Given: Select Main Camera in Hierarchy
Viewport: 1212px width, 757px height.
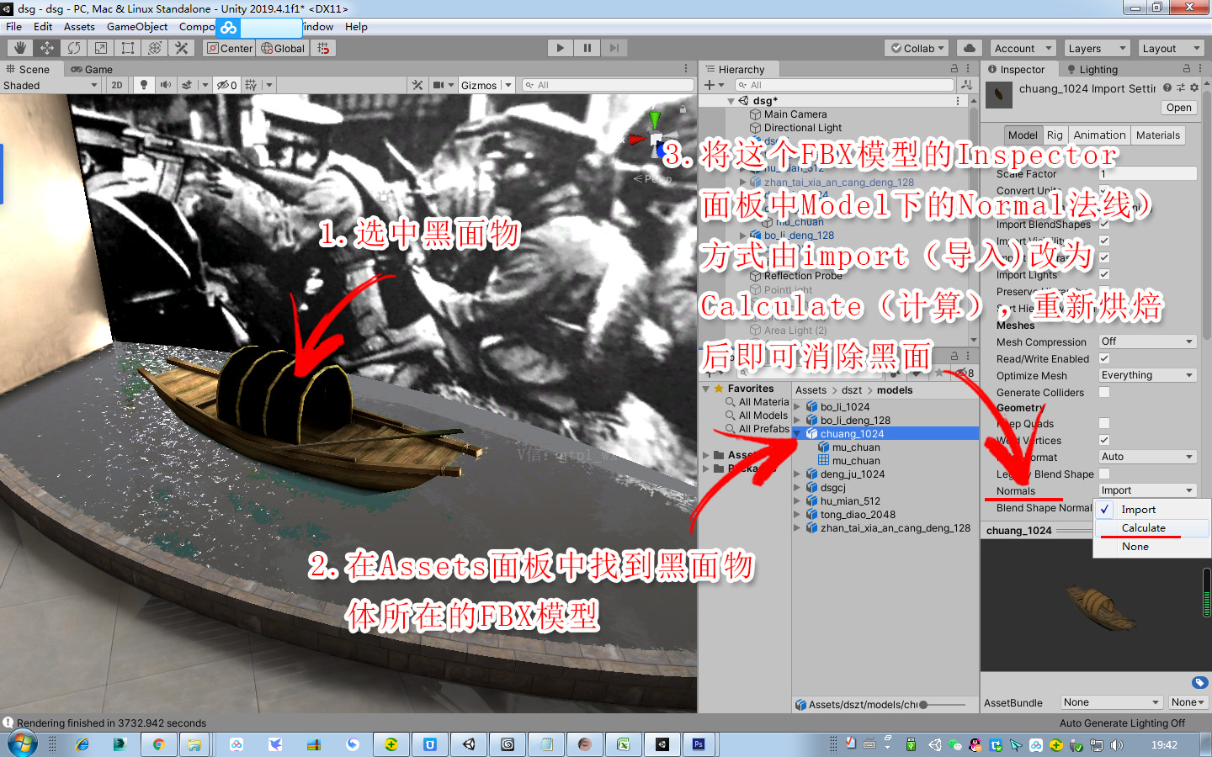Looking at the screenshot, I should point(795,114).
